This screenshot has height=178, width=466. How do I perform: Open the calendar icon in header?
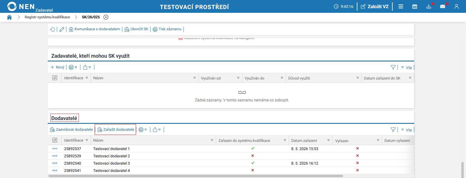415,6
